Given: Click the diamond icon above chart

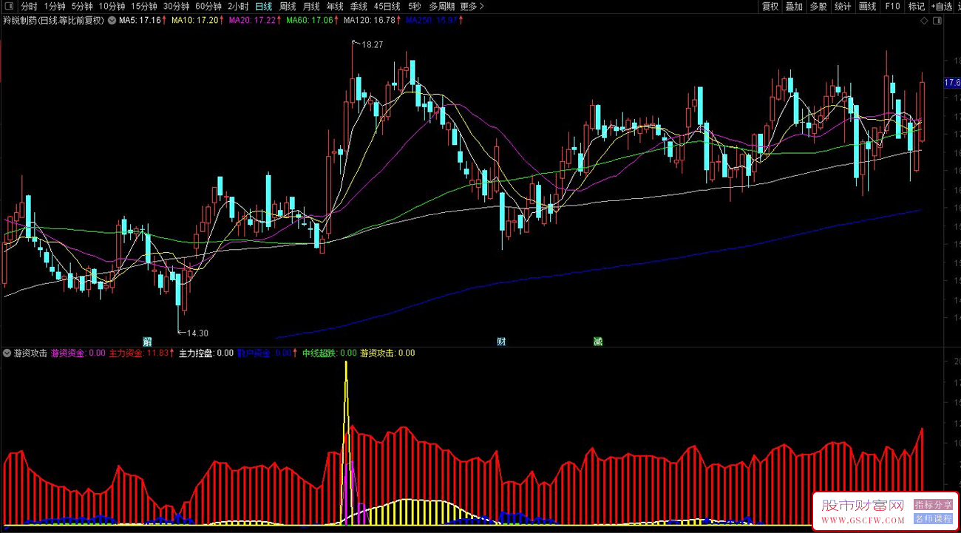Looking at the screenshot, I should (923, 21).
